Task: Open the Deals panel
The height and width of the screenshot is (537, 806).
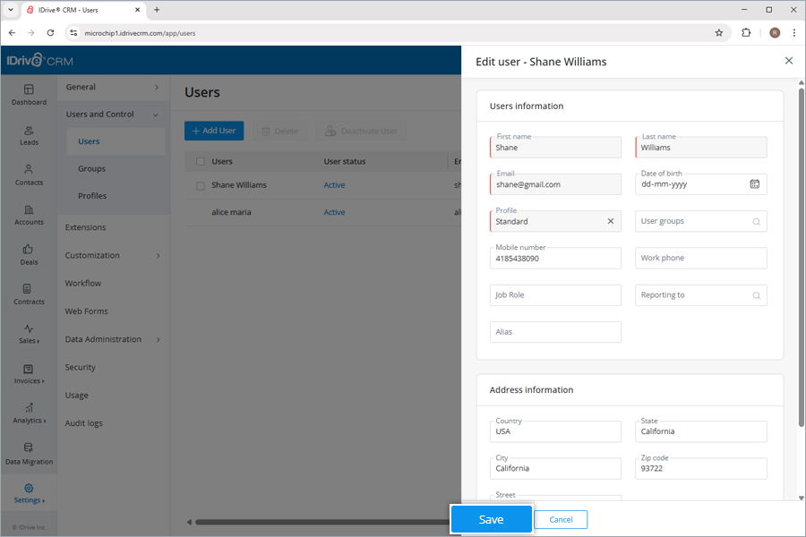Action: tap(29, 255)
